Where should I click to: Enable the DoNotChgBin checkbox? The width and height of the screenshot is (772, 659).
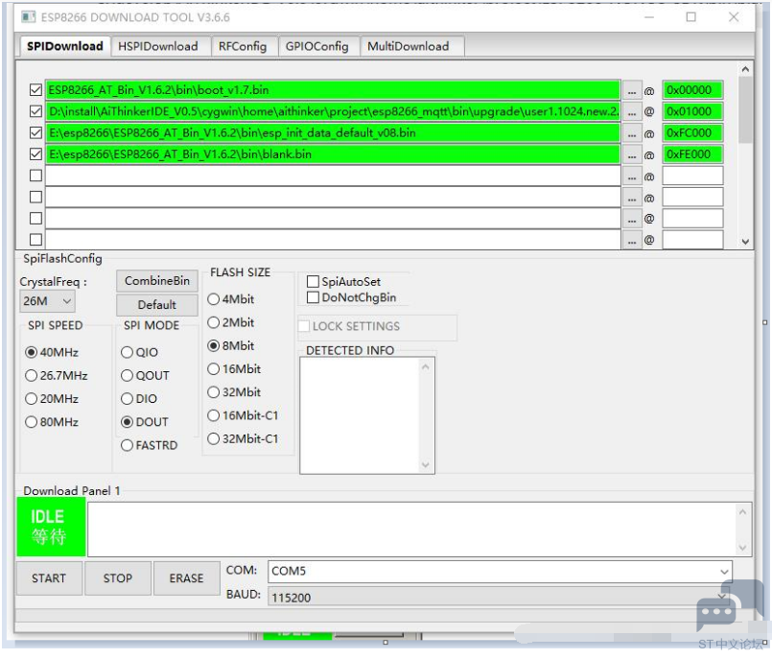tap(313, 297)
